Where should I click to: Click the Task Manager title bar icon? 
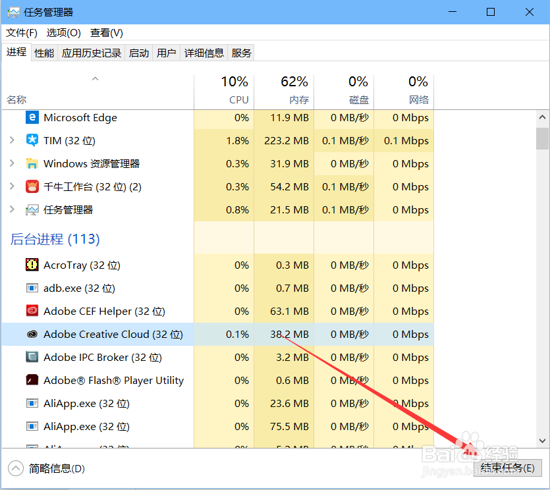click(x=13, y=13)
